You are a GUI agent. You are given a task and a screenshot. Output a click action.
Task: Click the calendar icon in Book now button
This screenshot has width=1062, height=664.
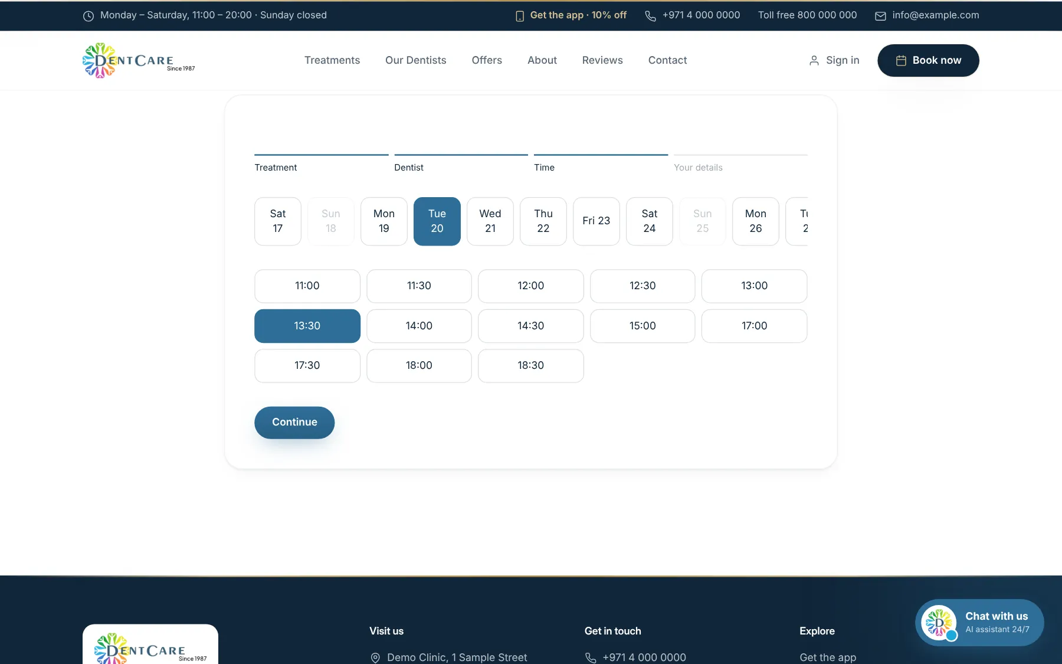(901, 60)
